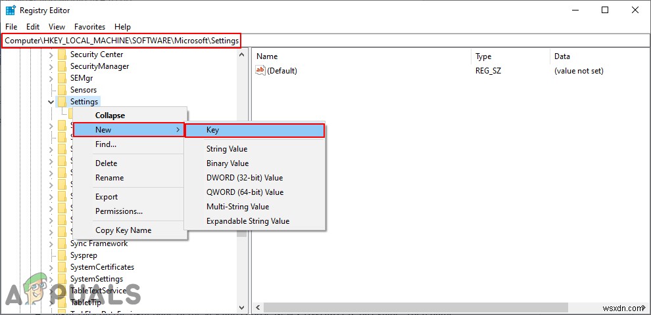Viewport: 651px width, 315px height.
Task: Click the REG_SZ type cell
Action: pyautogui.click(x=488, y=71)
